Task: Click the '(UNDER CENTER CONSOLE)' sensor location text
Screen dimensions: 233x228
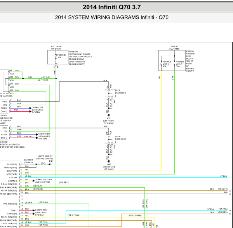Action: [12, 147]
